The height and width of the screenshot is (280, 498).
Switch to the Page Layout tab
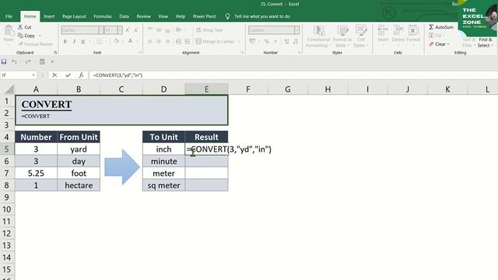click(x=74, y=16)
